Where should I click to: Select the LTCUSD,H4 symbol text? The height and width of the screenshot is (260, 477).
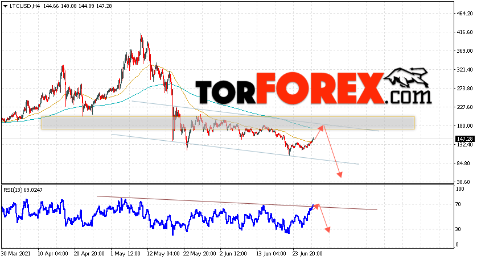[25, 6]
